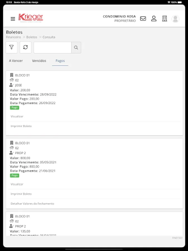
Task: Click the search magnifier button
Action: [76, 48]
